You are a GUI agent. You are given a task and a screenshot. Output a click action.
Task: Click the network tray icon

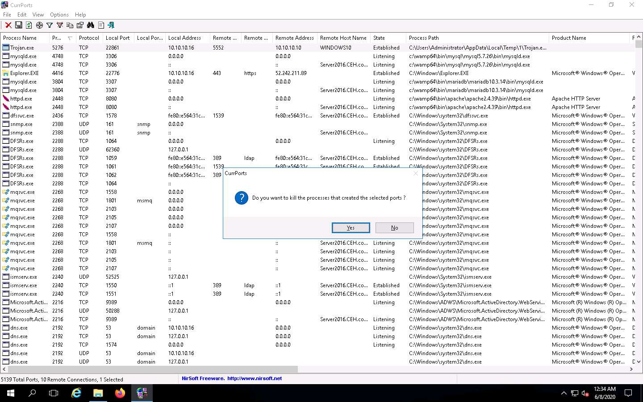coord(575,394)
